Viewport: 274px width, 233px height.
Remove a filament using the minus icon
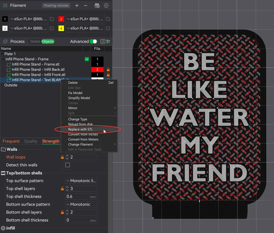[x=85, y=5]
